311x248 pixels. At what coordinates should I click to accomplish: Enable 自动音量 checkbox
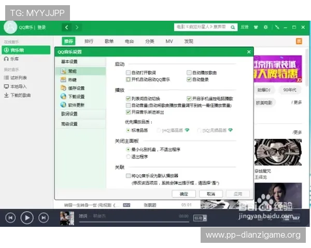(128, 105)
